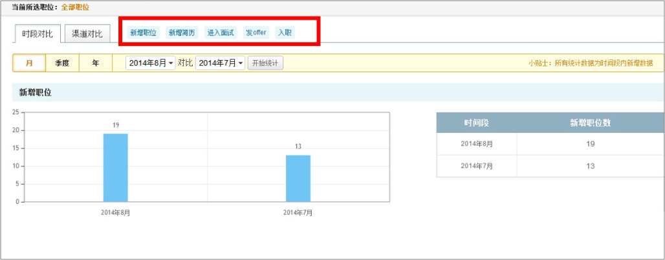Switch period to 季度

pyautogui.click(x=62, y=63)
